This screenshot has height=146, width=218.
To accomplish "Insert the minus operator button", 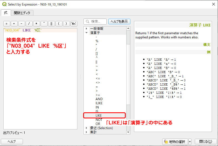I will coord(22,24).
